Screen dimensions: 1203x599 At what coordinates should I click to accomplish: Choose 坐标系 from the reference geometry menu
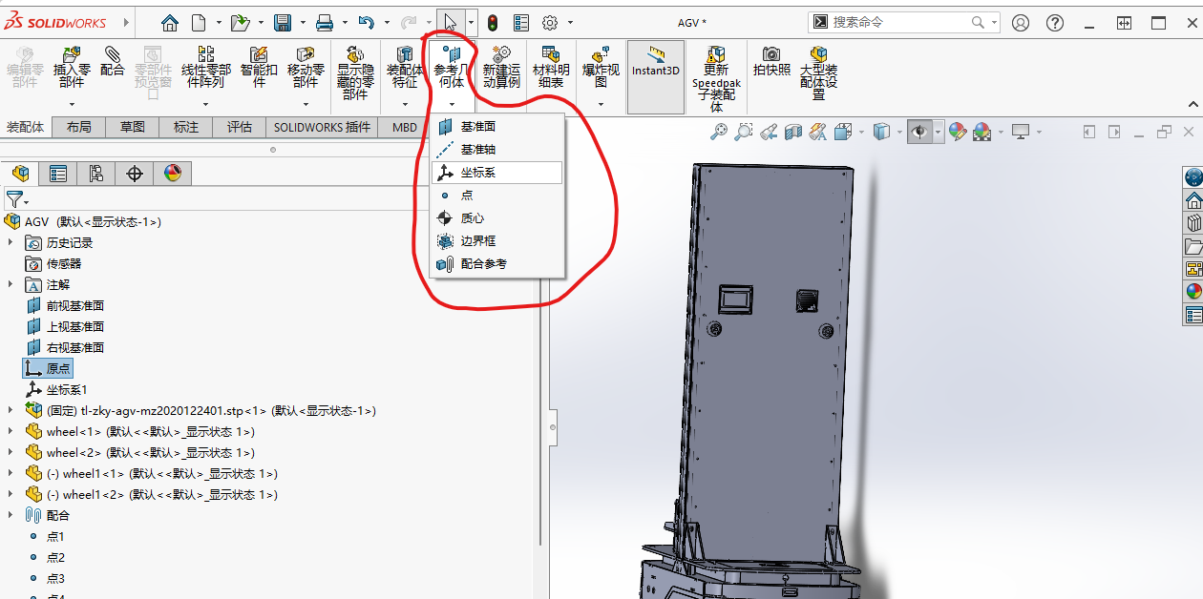tap(477, 172)
